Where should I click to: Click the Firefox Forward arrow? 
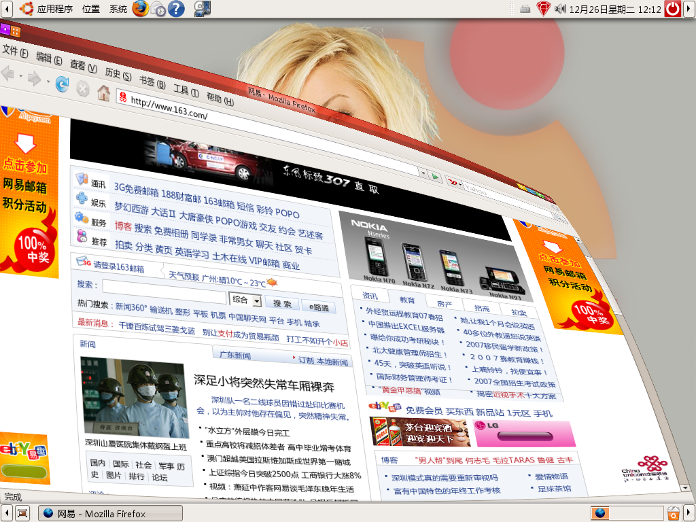(x=34, y=79)
